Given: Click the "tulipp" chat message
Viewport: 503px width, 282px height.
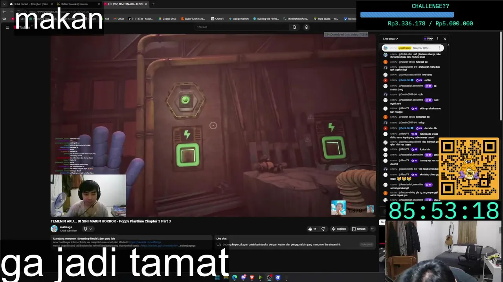Looking at the screenshot, I should pyautogui.click(x=413, y=123).
